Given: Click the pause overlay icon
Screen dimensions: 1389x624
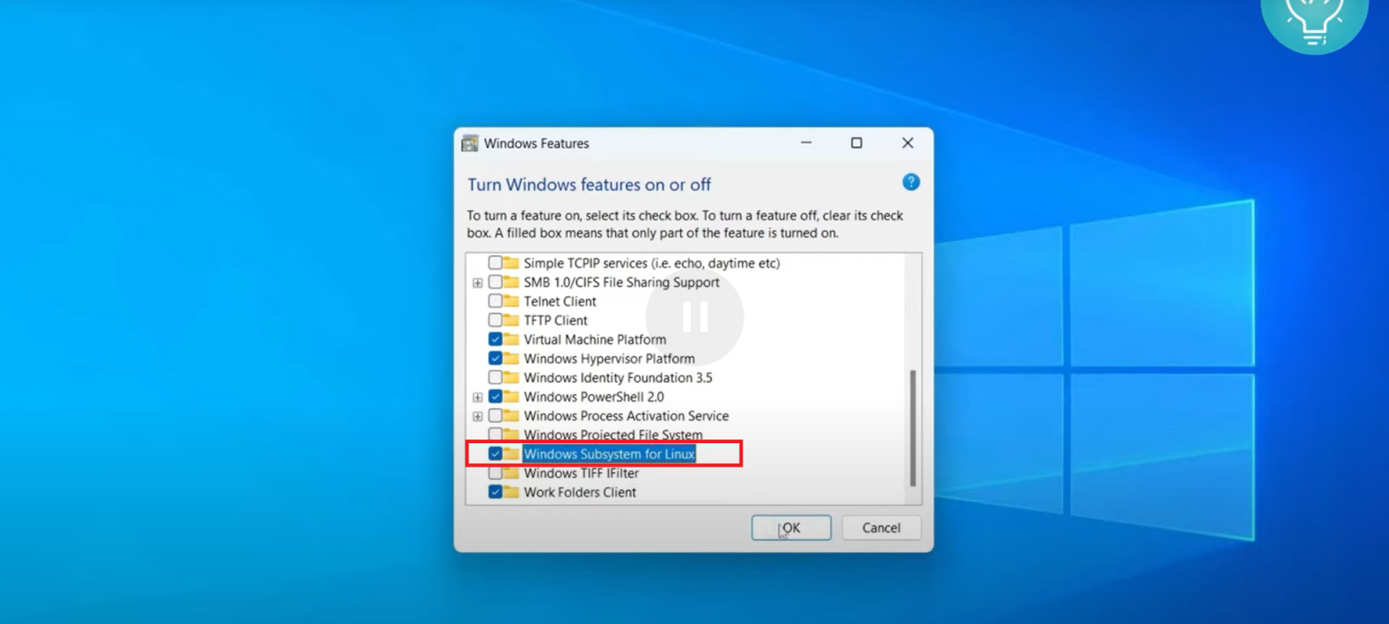Looking at the screenshot, I should click(x=694, y=316).
